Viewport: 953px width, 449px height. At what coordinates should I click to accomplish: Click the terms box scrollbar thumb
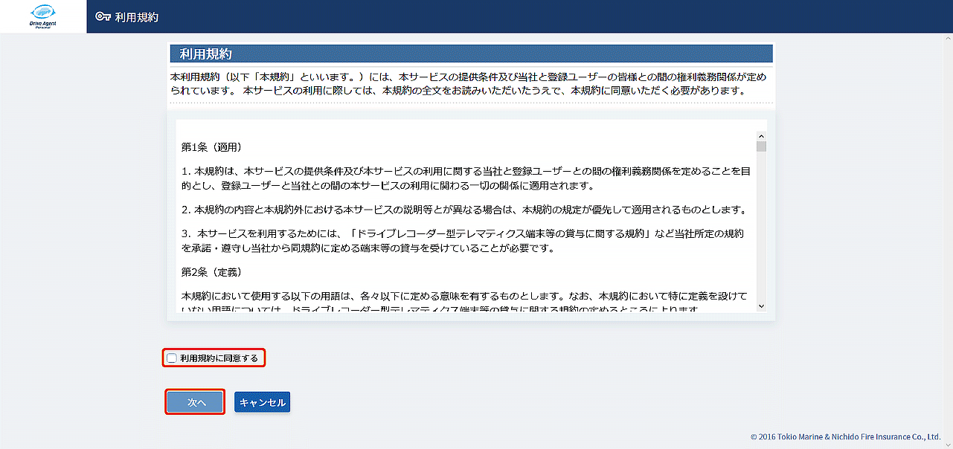click(x=761, y=146)
